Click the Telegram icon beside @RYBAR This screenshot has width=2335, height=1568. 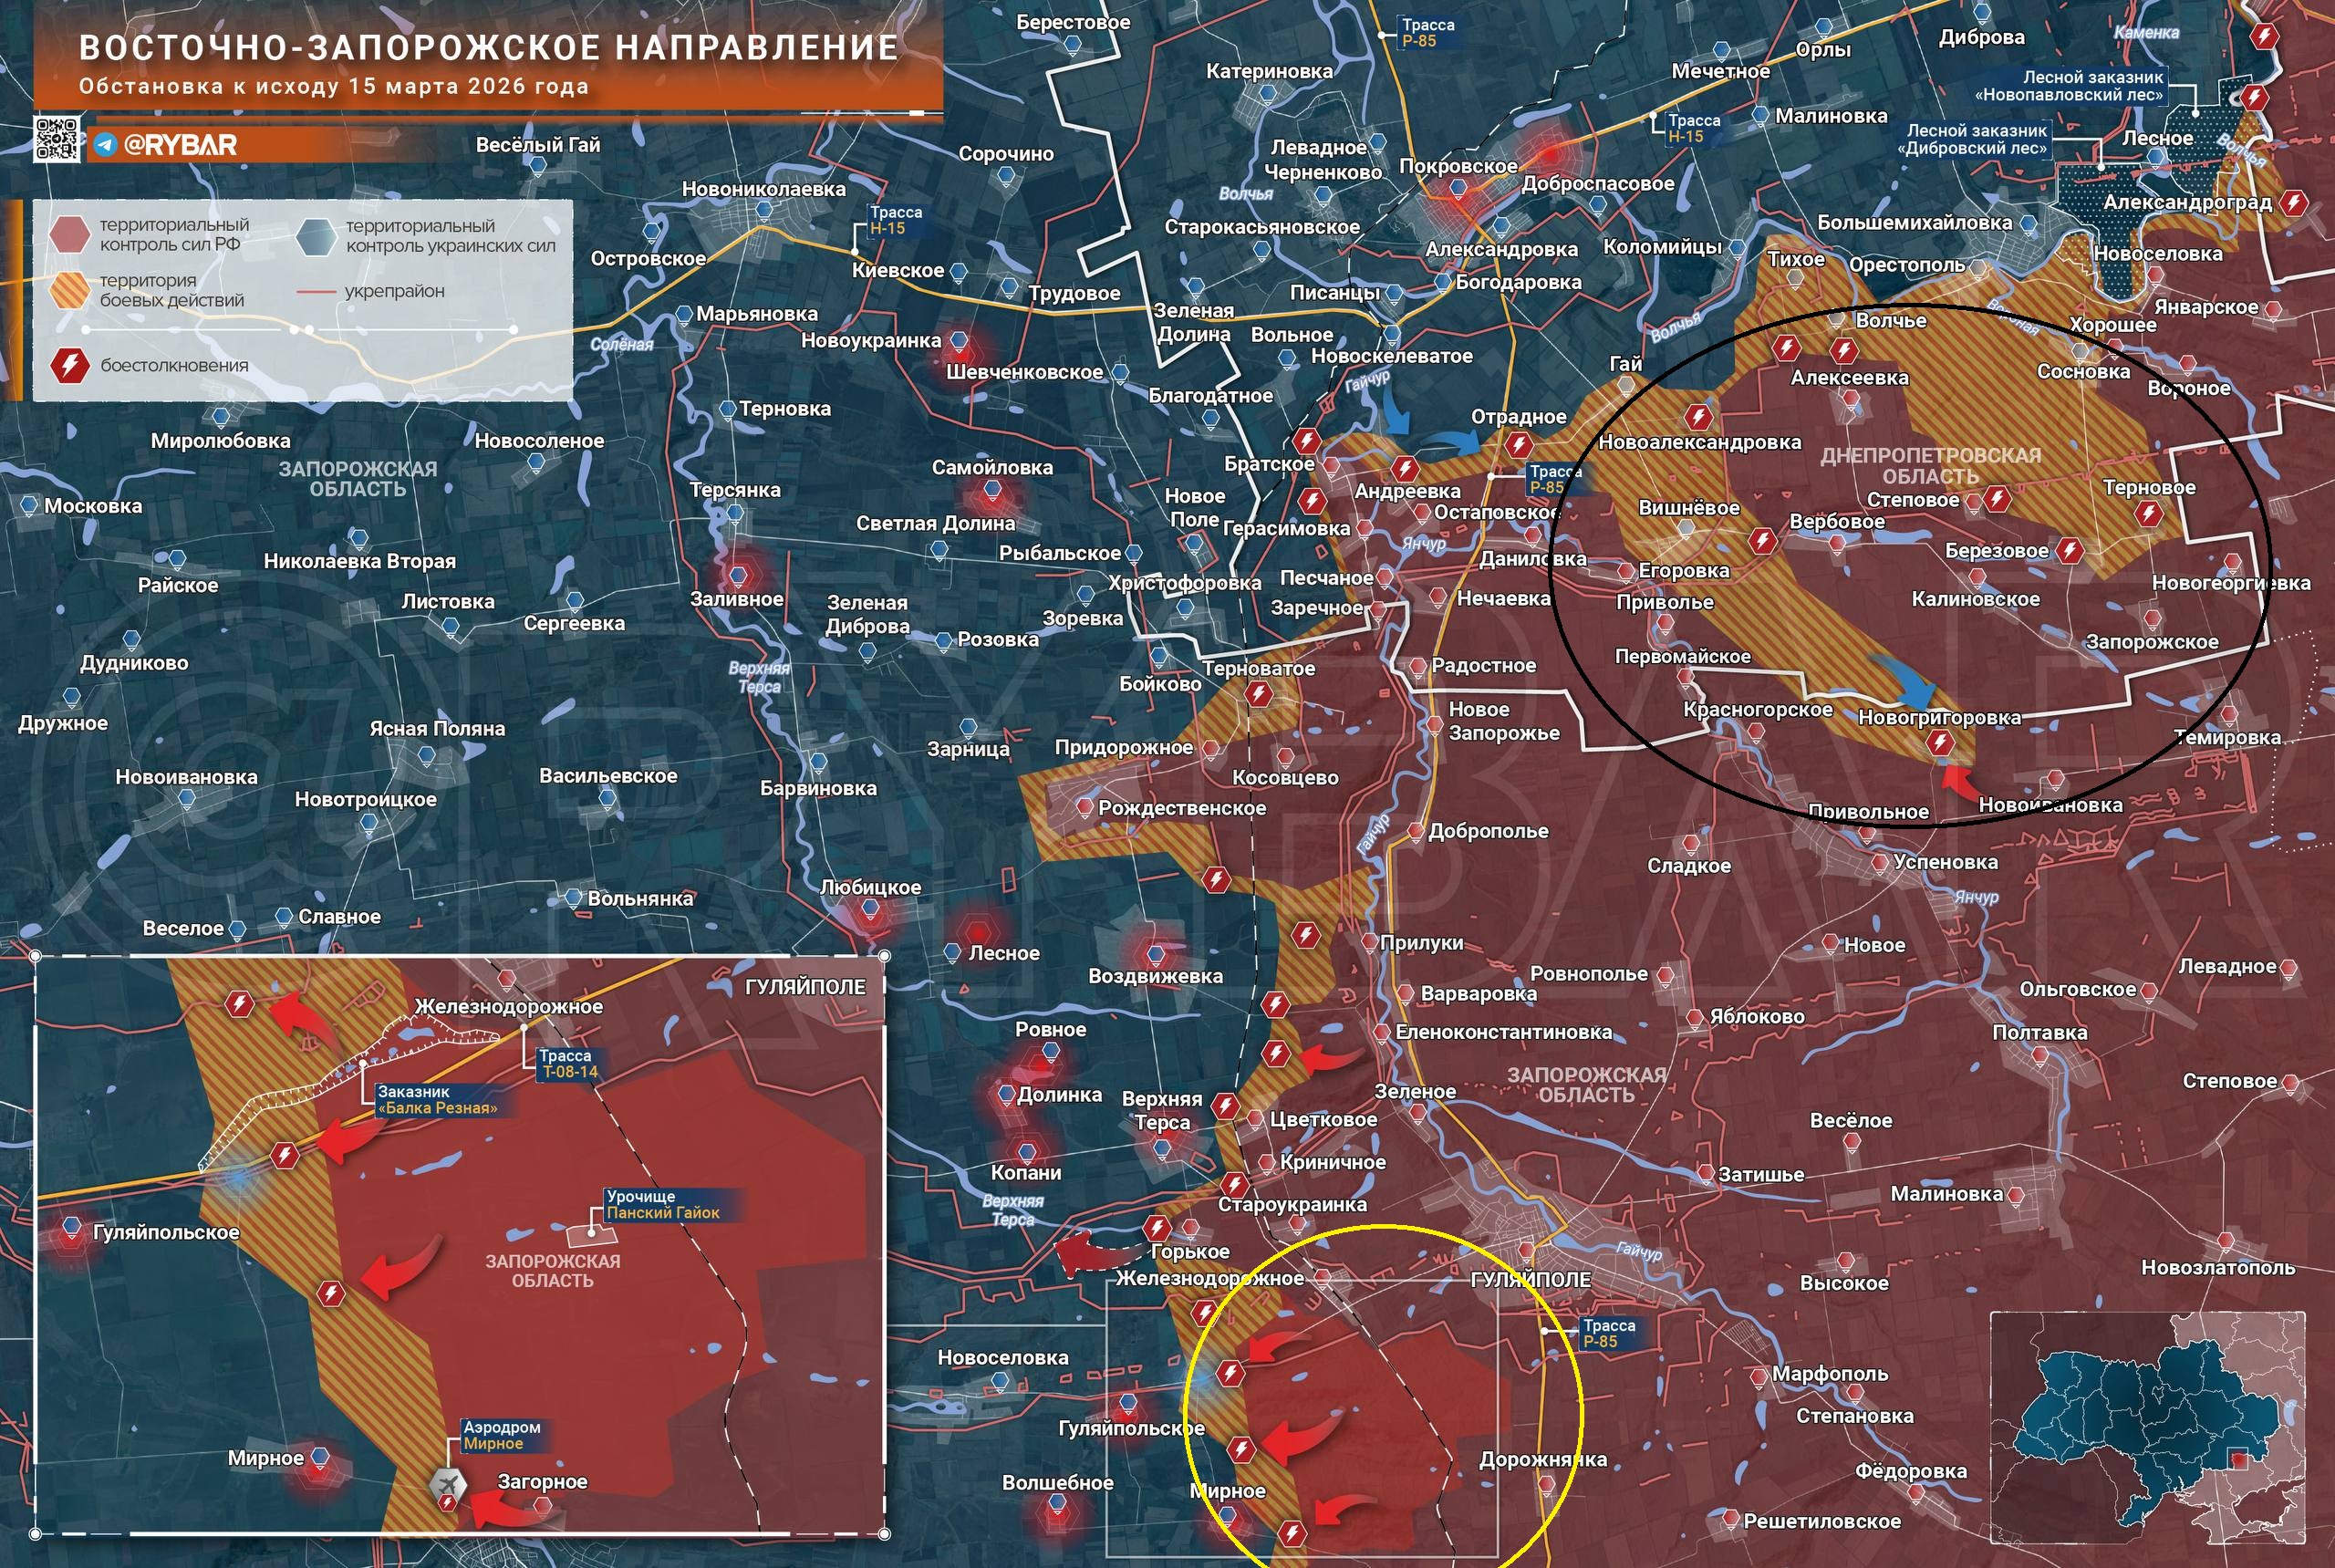click(x=105, y=145)
